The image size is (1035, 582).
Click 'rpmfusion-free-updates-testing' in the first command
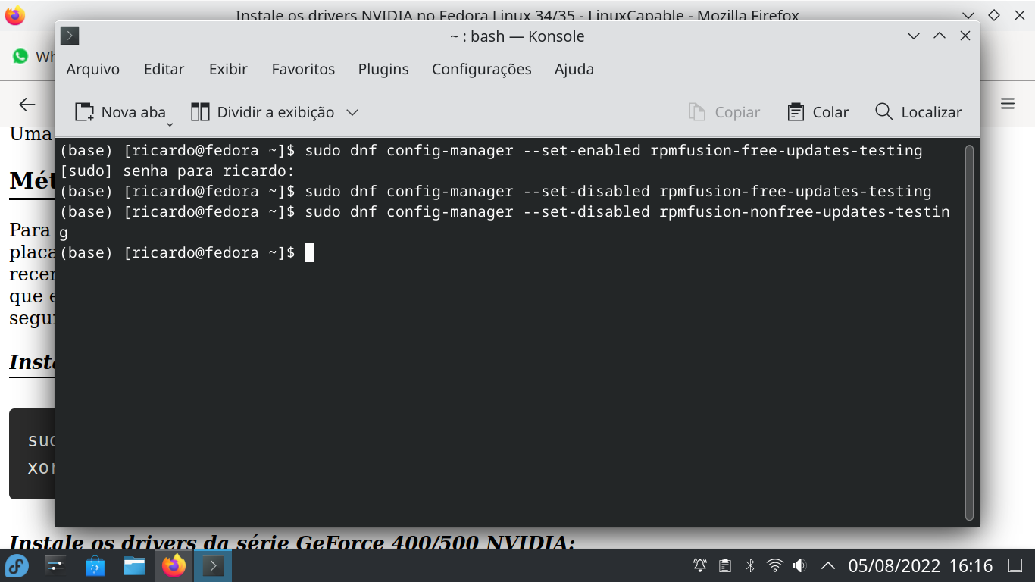click(786, 150)
